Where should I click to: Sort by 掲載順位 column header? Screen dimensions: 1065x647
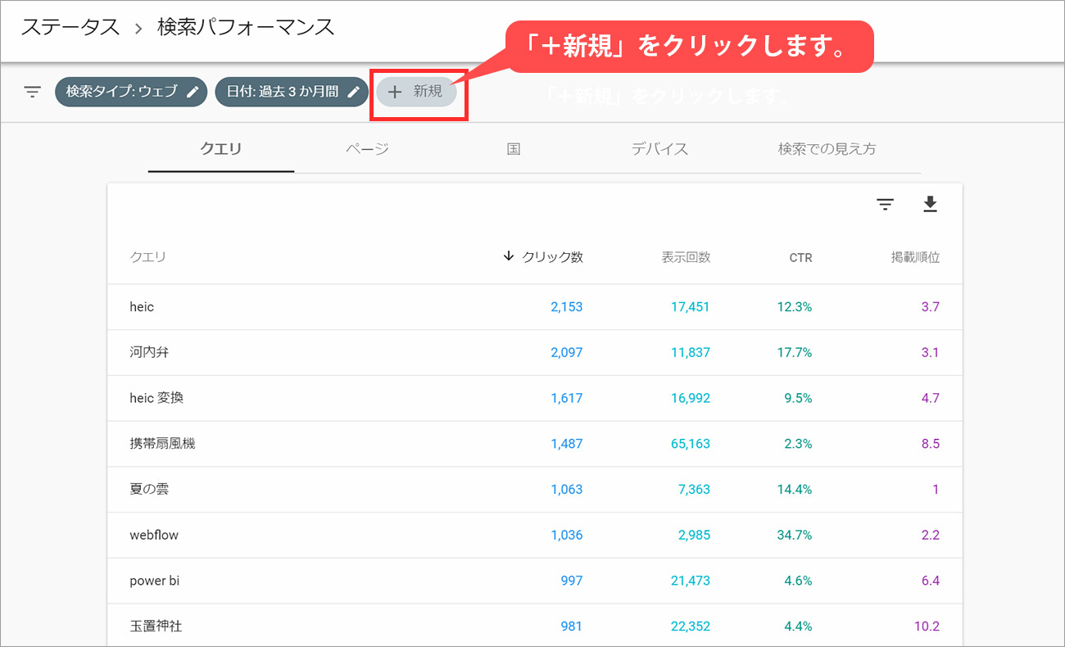915,257
